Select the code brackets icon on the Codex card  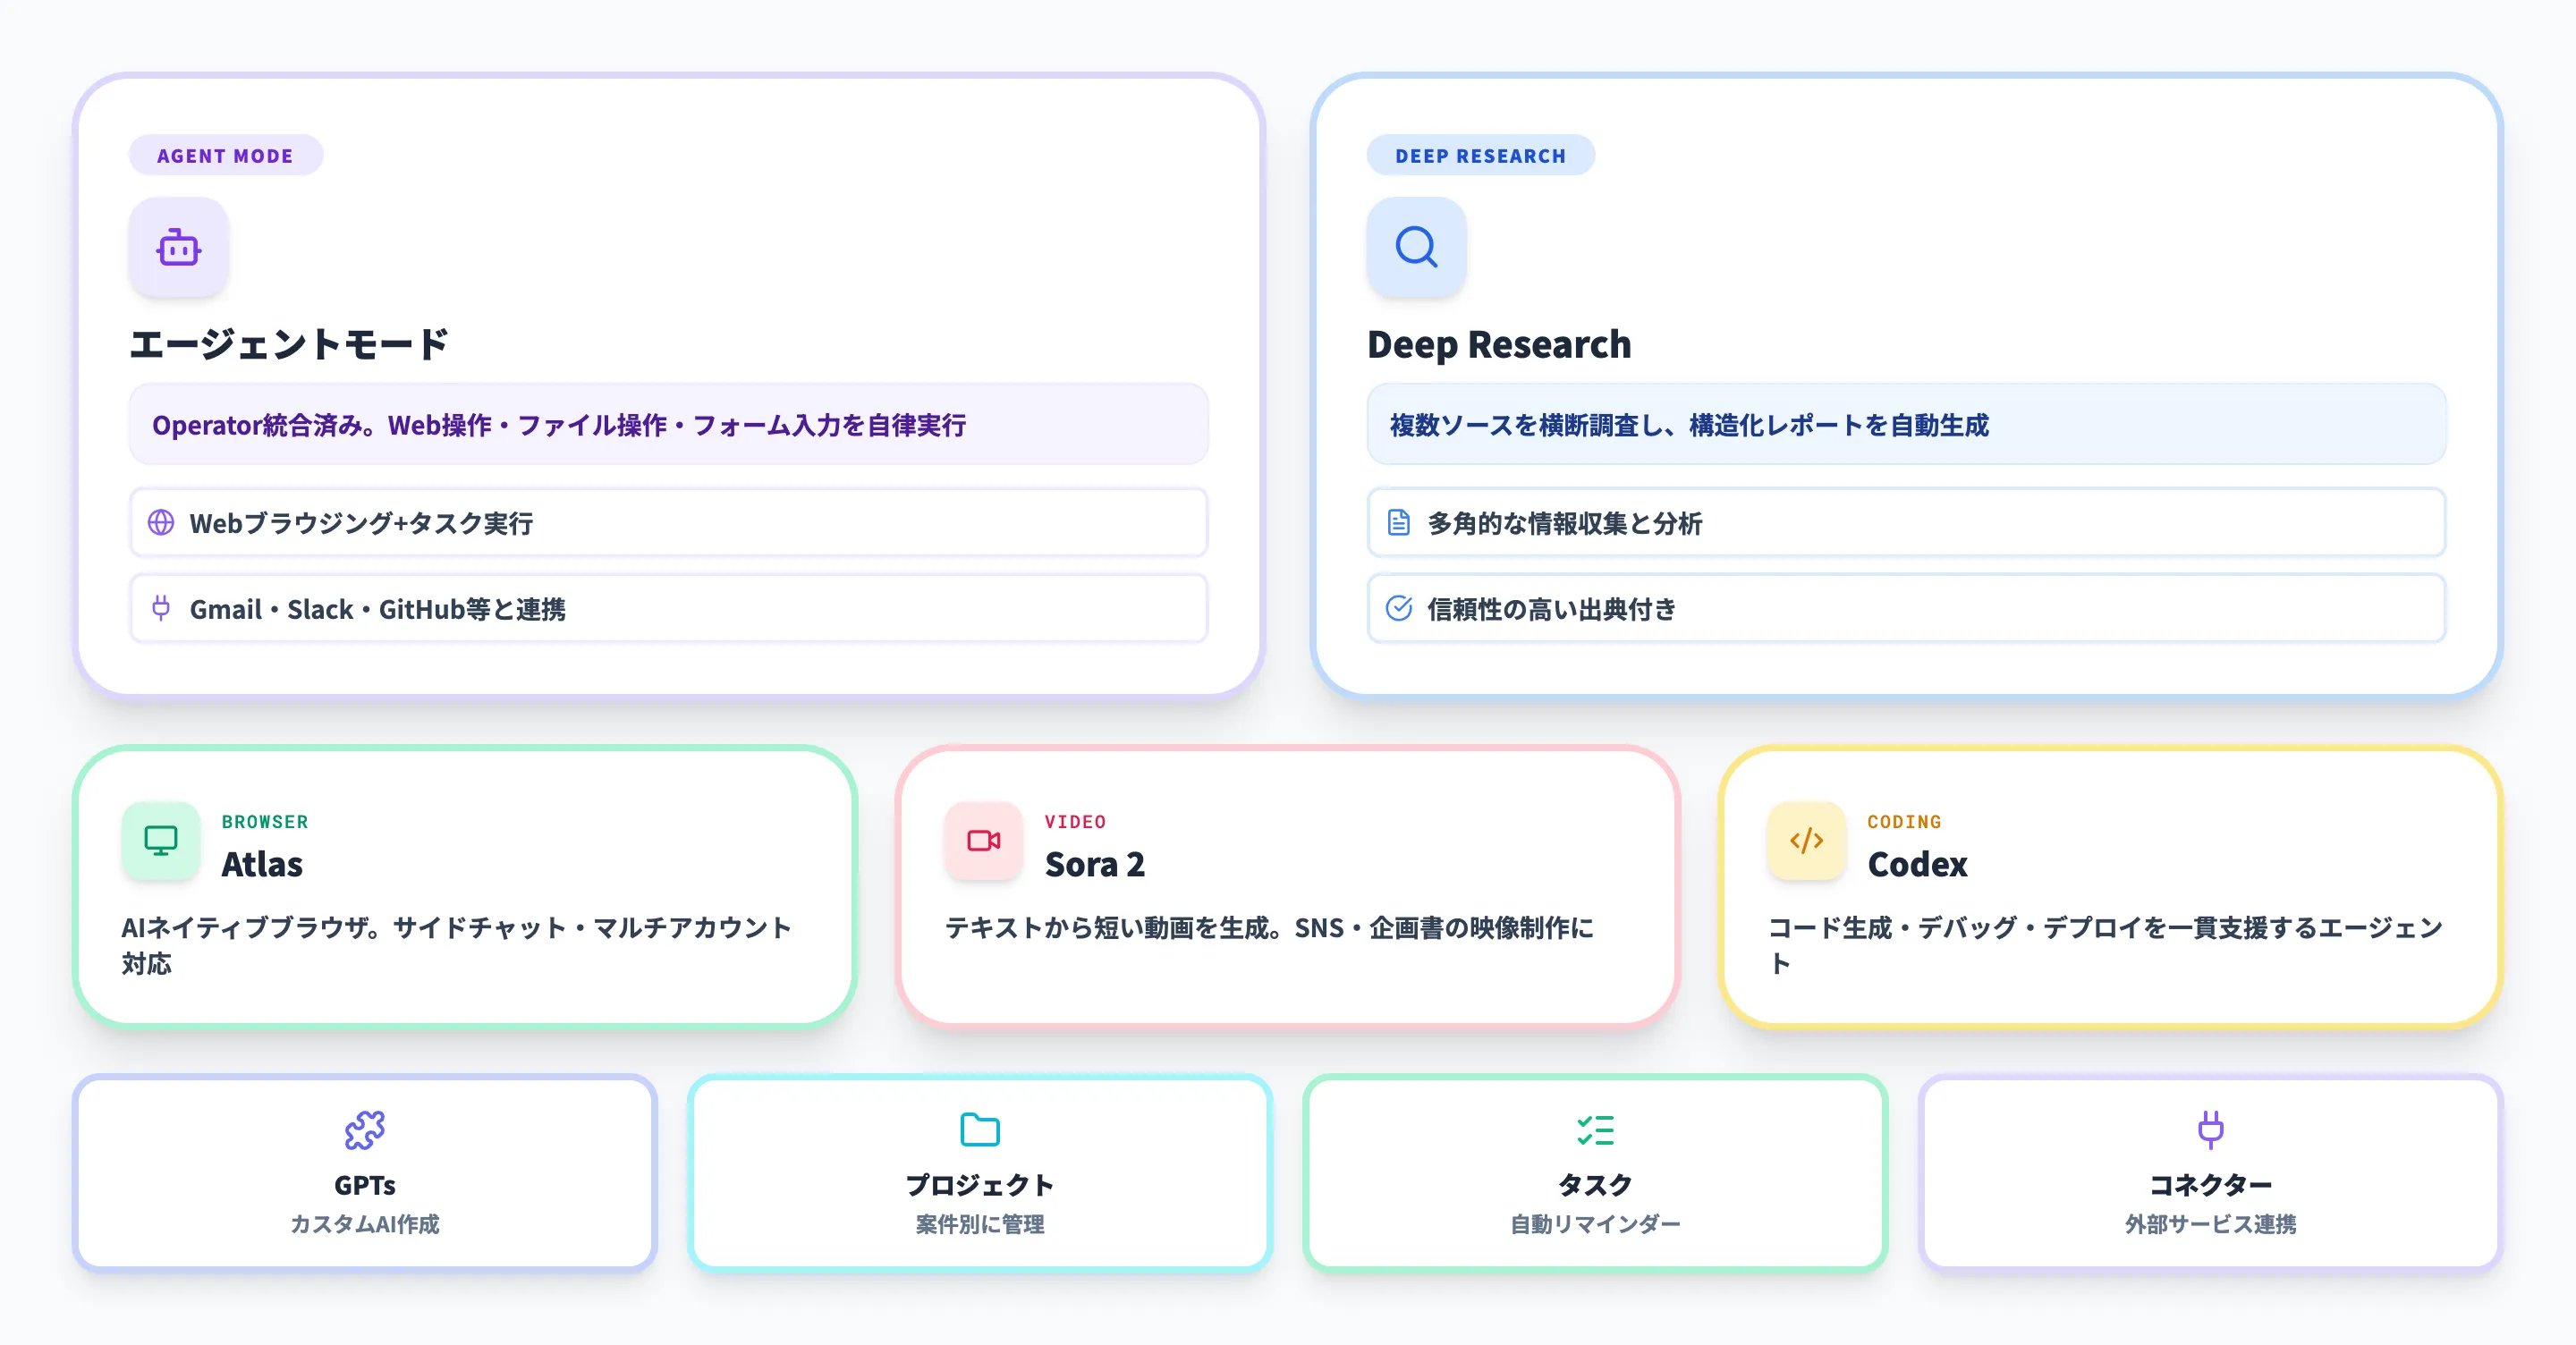[1806, 841]
